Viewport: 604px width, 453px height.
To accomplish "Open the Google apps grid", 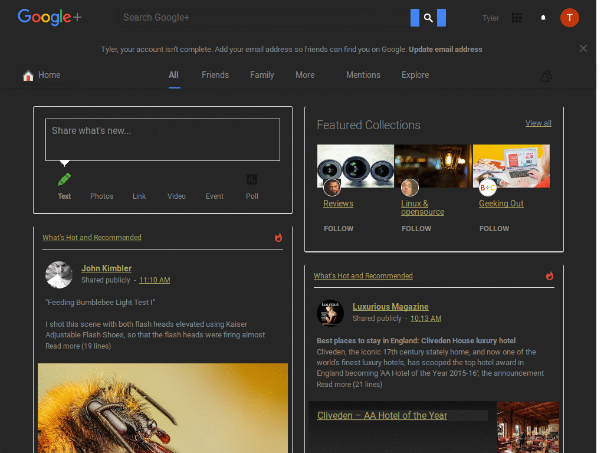I will 517,18.
